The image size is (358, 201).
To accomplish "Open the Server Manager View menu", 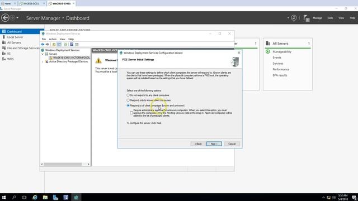I will click(x=341, y=18).
